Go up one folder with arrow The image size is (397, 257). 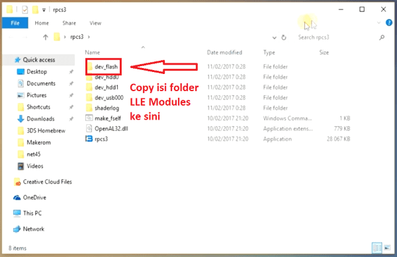point(46,37)
